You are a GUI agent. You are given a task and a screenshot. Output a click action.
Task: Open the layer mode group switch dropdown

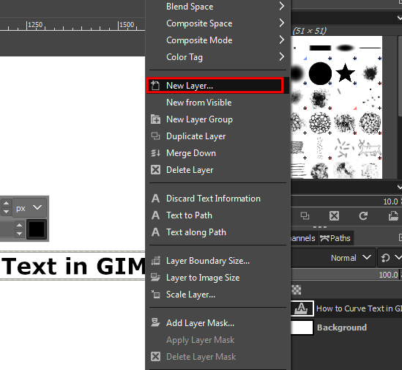(x=390, y=258)
